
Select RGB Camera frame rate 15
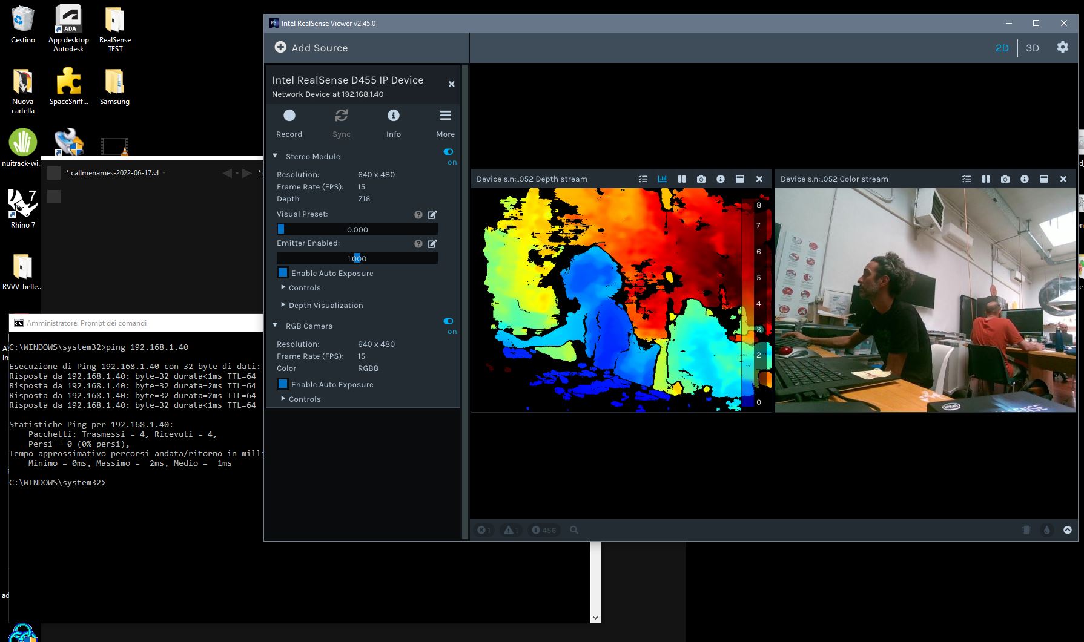pyautogui.click(x=362, y=356)
